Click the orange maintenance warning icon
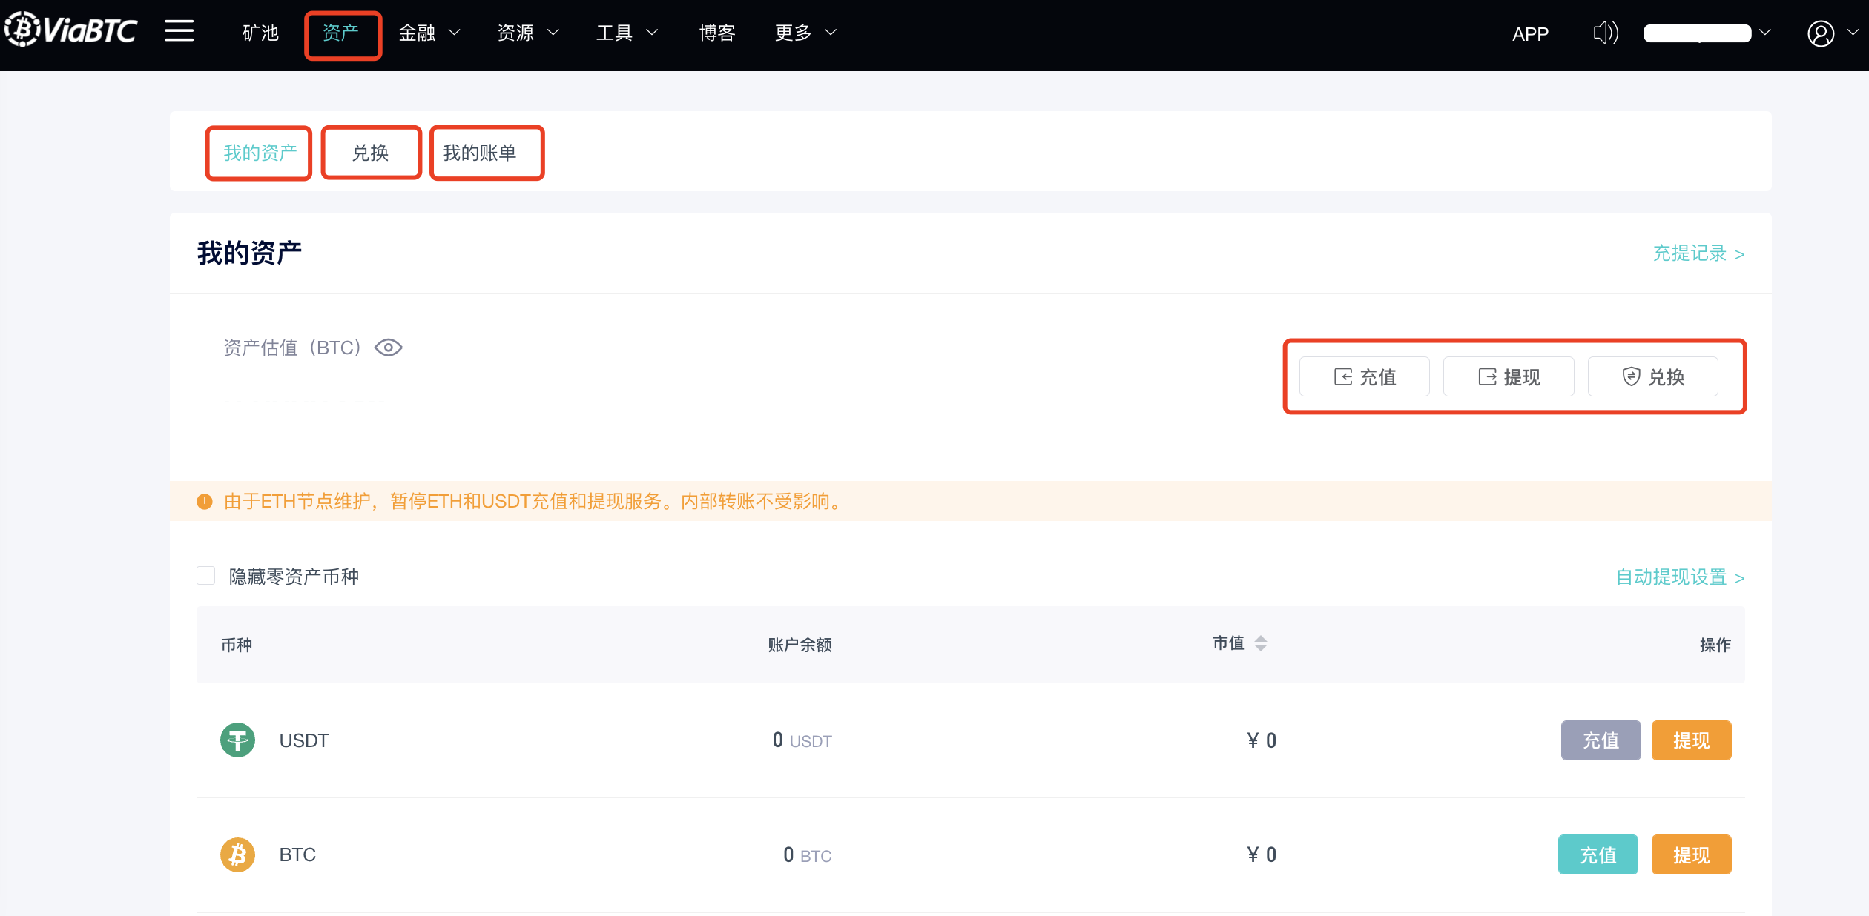This screenshot has height=916, width=1869. (205, 502)
